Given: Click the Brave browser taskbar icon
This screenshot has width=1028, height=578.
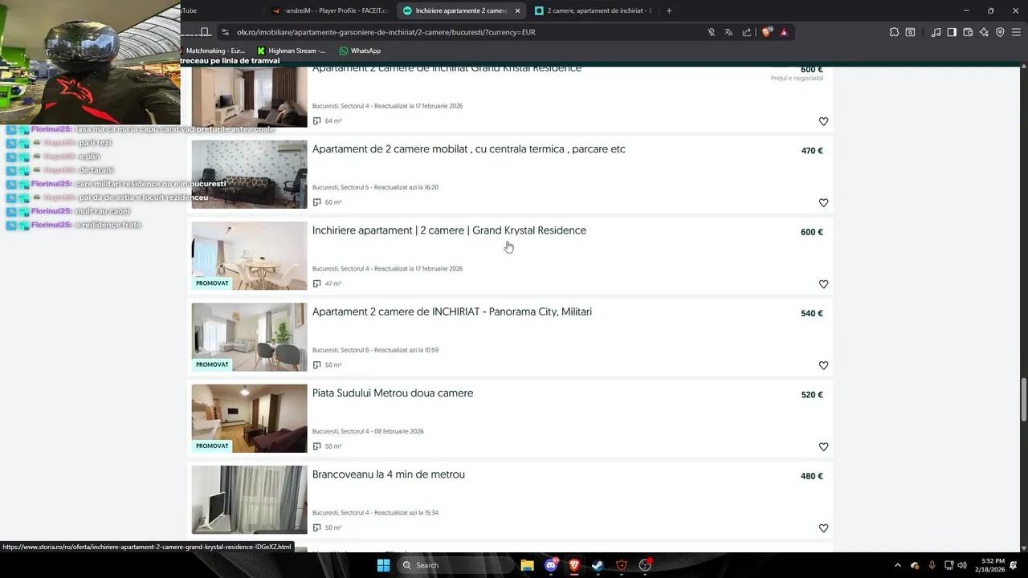Looking at the screenshot, I should [574, 565].
